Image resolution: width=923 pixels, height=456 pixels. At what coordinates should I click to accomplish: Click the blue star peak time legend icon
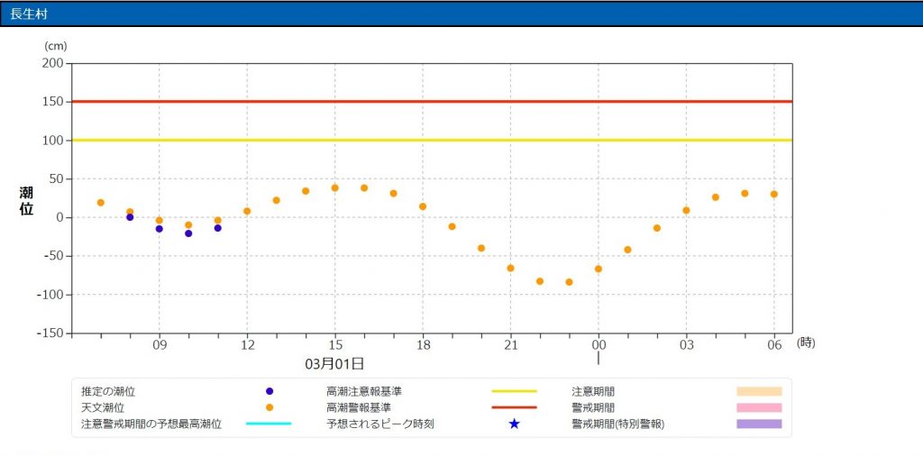pos(515,424)
